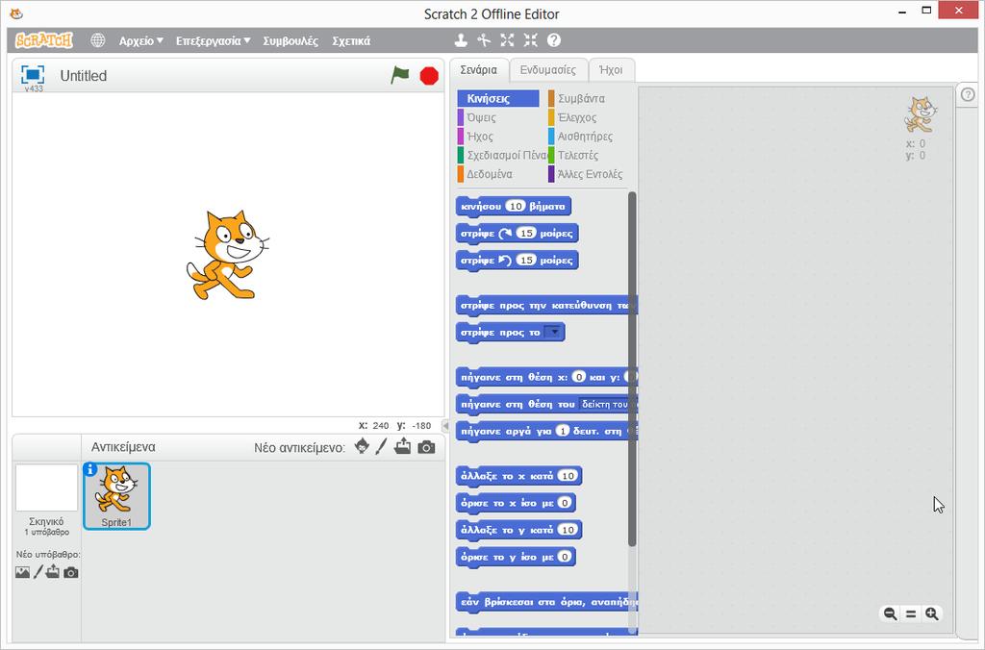Open Sprite1 info button

pyautogui.click(x=89, y=469)
